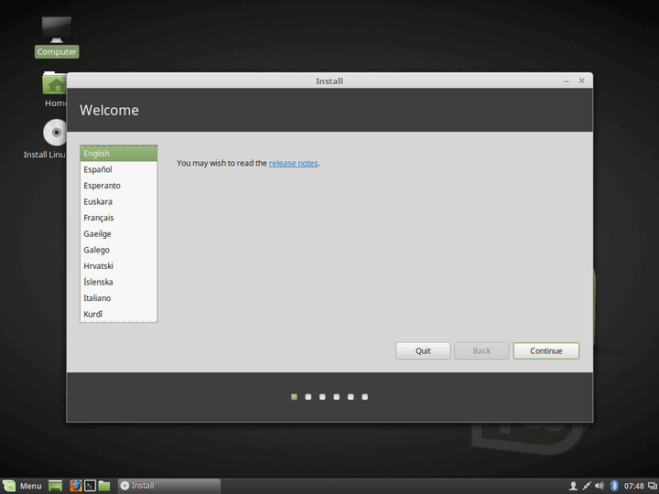Click the volume icon in system tray
Viewport: 659px width, 494px height.
click(x=600, y=486)
